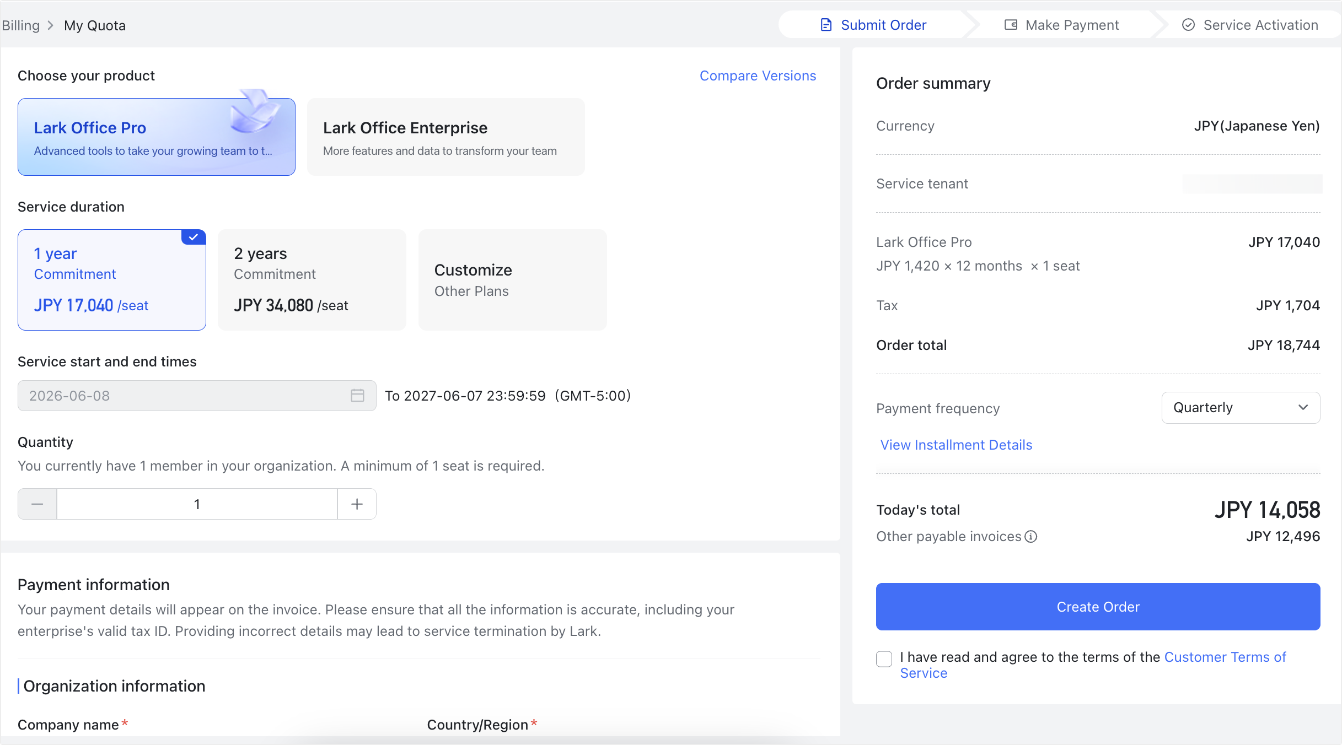Click the Service Activation check icon

tap(1188, 24)
